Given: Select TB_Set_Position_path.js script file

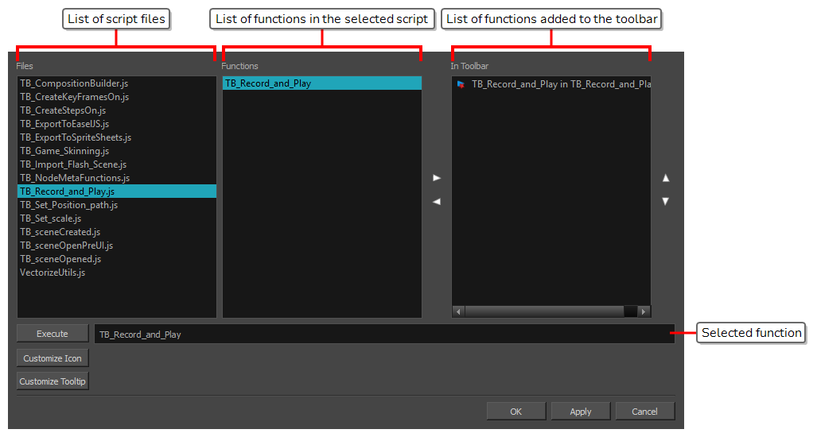Looking at the screenshot, I should pos(117,205).
